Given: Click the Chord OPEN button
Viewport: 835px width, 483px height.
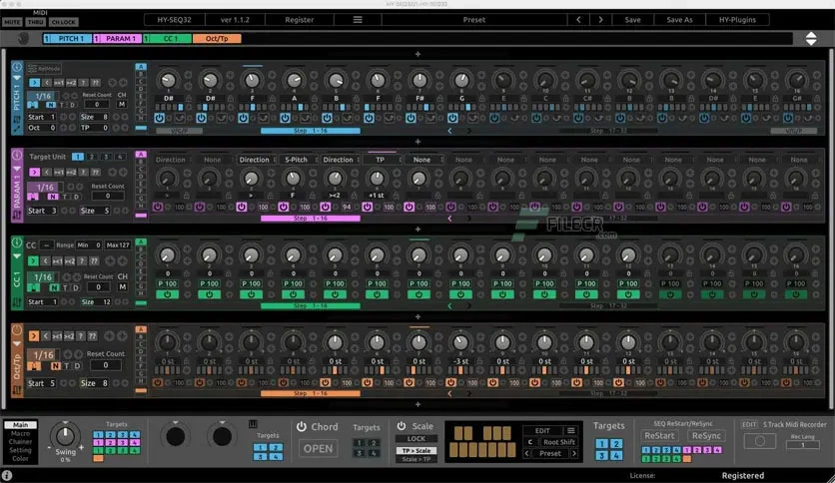Looking at the screenshot, I should coord(318,448).
